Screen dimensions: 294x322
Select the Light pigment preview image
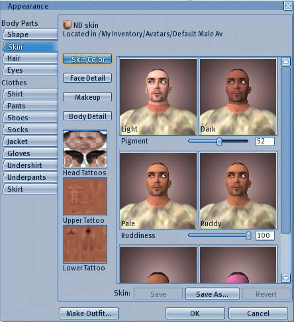click(158, 97)
